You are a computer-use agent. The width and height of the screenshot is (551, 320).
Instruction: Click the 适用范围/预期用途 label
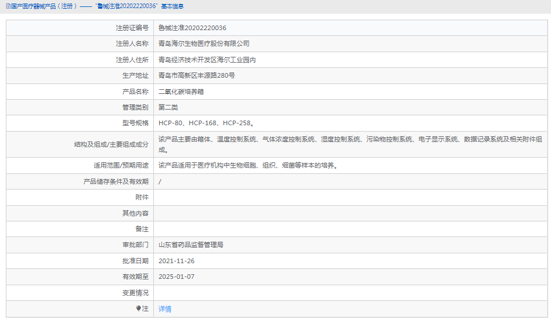click(x=121, y=165)
